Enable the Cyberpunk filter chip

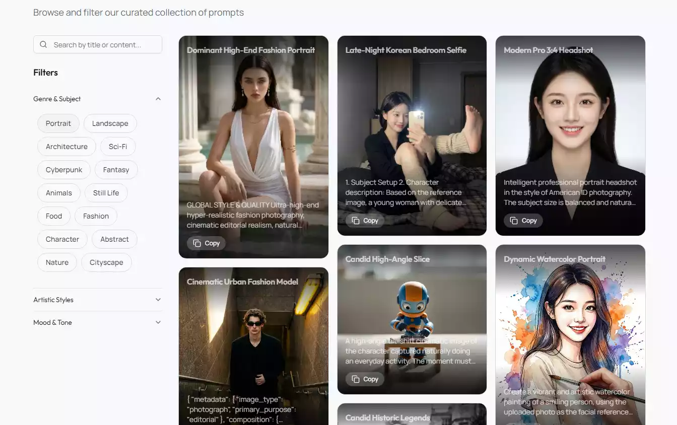pos(64,170)
